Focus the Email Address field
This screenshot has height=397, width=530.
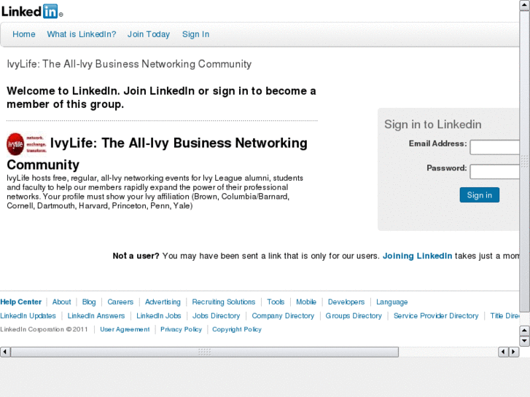pyautogui.click(x=499, y=148)
